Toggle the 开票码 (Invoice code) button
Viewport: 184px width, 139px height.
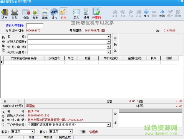96,13
